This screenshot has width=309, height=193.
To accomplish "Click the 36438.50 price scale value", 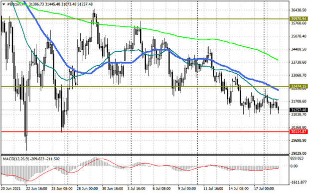I will pyautogui.click(x=299, y=10).
